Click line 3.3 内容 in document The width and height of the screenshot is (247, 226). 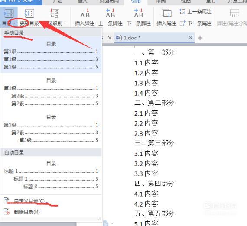(x=146, y=174)
